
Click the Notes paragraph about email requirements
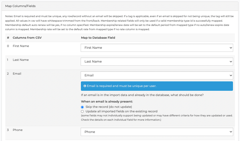pos(119,23)
